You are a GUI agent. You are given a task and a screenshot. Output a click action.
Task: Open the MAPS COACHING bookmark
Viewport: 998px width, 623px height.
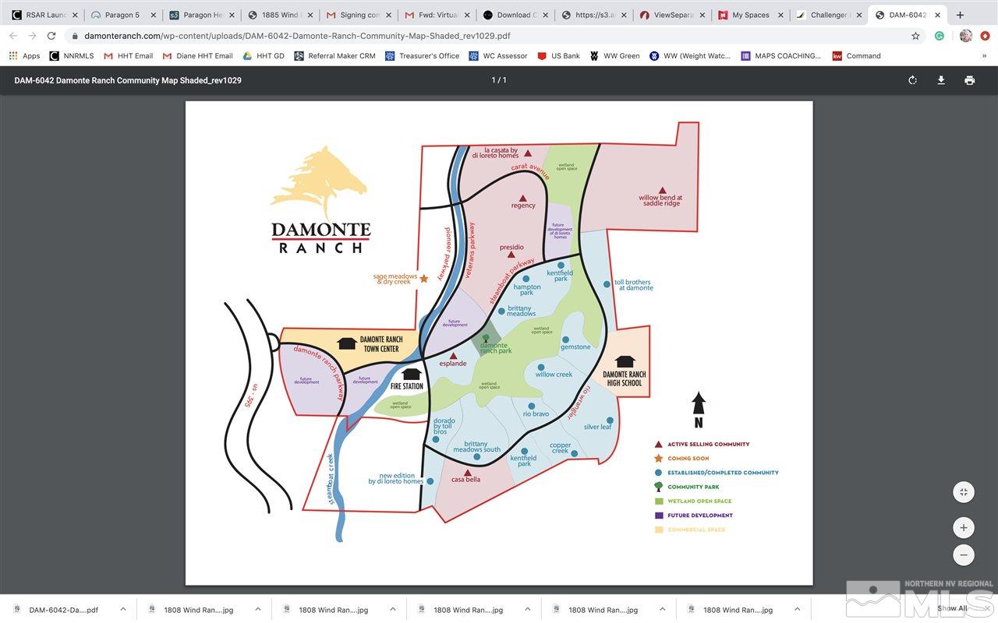pos(780,56)
